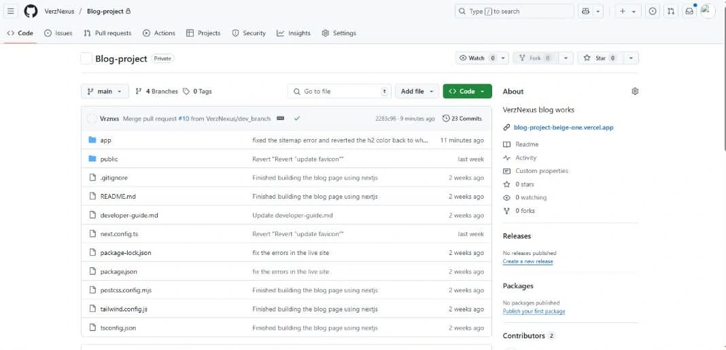Screen dimensions: 726x350
Task: Switch to the Actions tab
Action: (159, 33)
